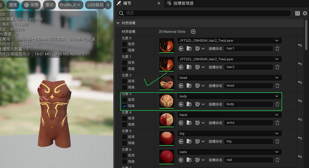Edit slot name field containing arms
This screenshot has height=168, width=309.
coord(249,123)
